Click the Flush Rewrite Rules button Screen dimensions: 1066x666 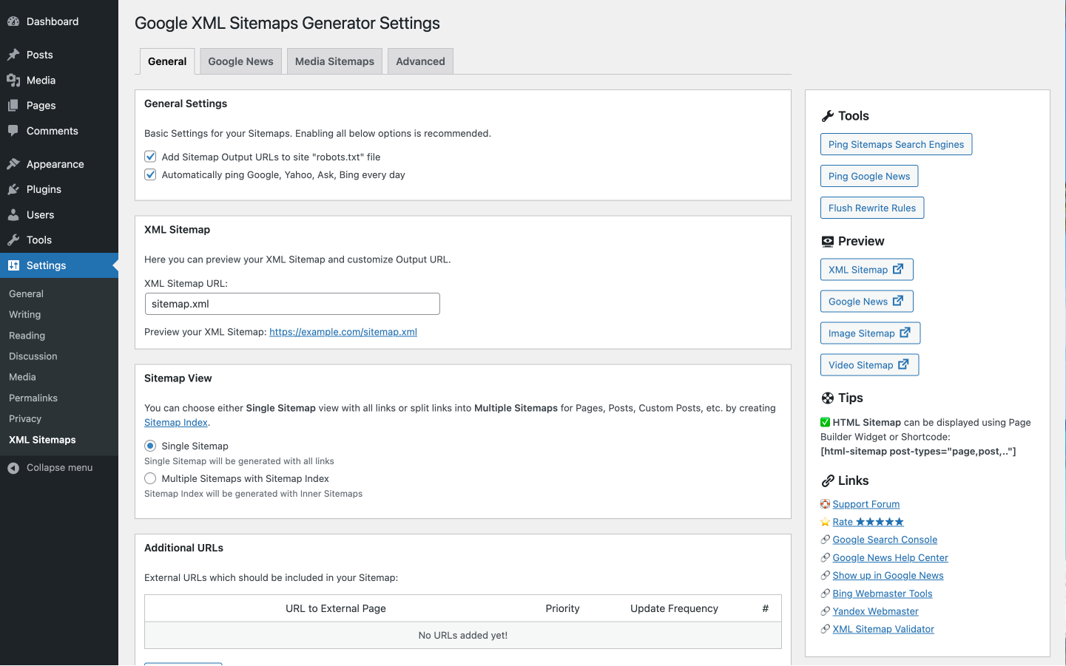coord(872,208)
